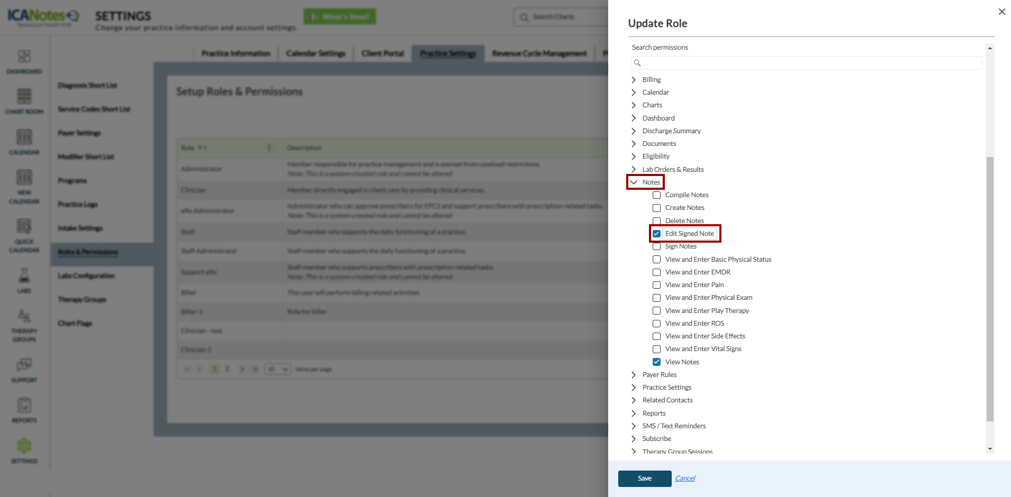The image size is (1011, 497).
Task: Click the search permissions magnifier icon
Action: pyautogui.click(x=637, y=63)
